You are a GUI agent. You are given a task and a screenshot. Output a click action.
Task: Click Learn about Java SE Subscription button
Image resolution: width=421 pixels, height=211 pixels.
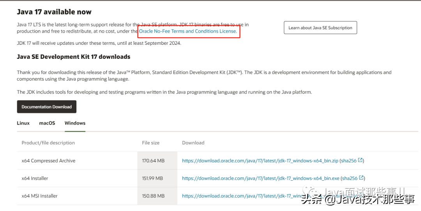point(320,28)
